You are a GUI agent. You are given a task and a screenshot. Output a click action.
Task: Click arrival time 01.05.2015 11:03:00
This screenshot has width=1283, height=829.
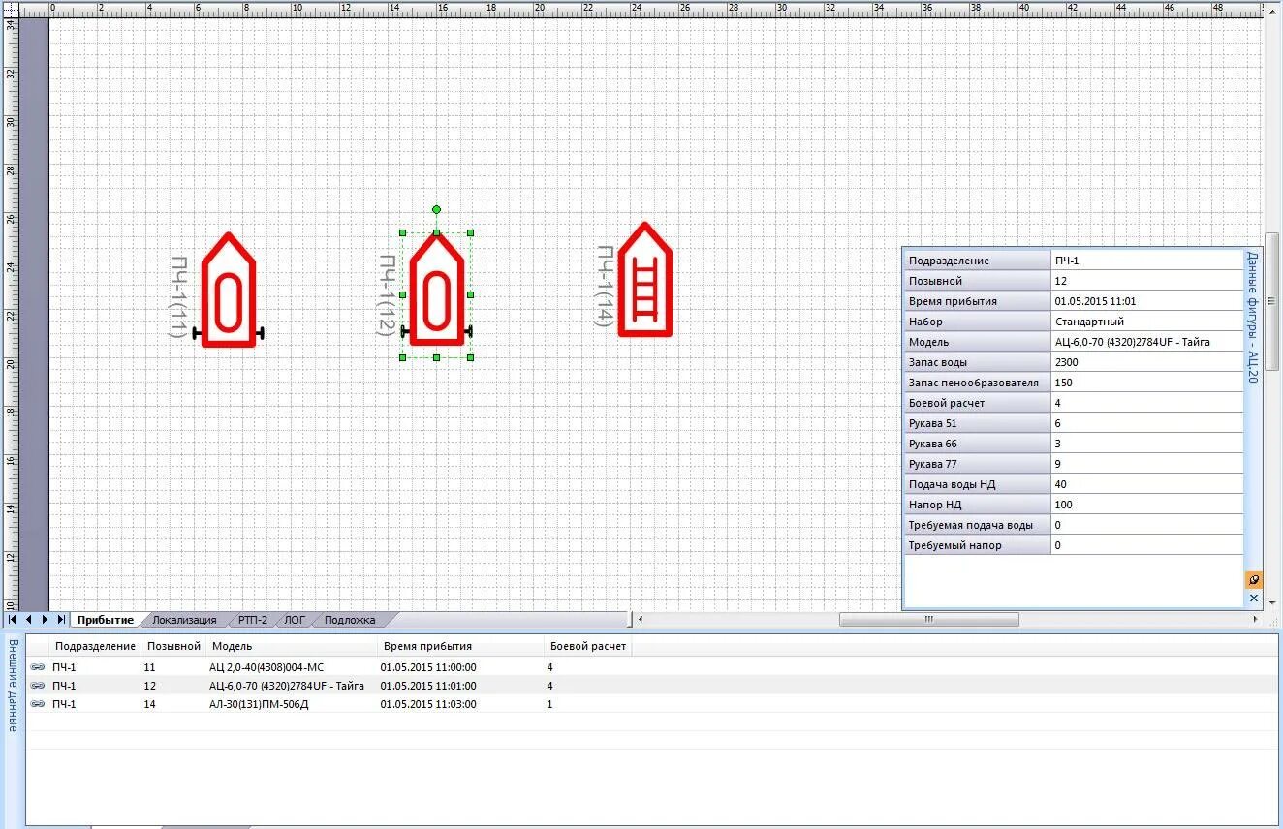[428, 704]
